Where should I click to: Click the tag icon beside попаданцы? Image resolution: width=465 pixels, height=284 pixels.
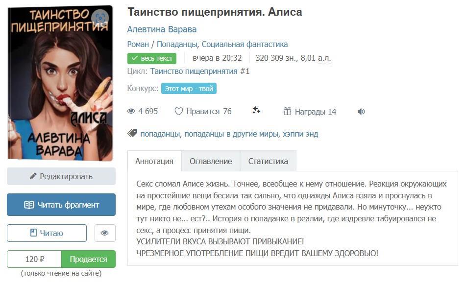132,133
